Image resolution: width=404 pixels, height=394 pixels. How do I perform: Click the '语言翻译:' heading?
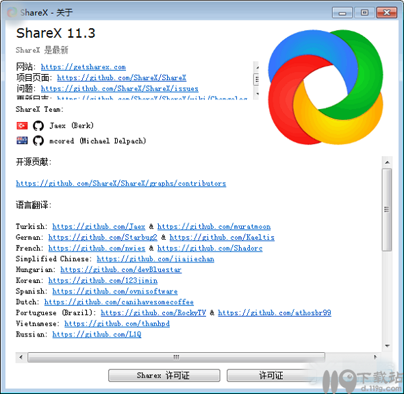(34, 205)
